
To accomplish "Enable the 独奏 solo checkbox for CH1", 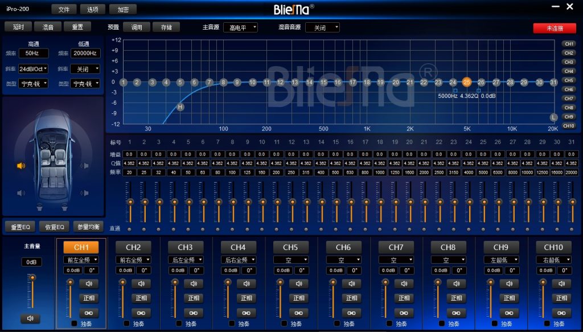I will pyautogui.click(x=74, y=323).
